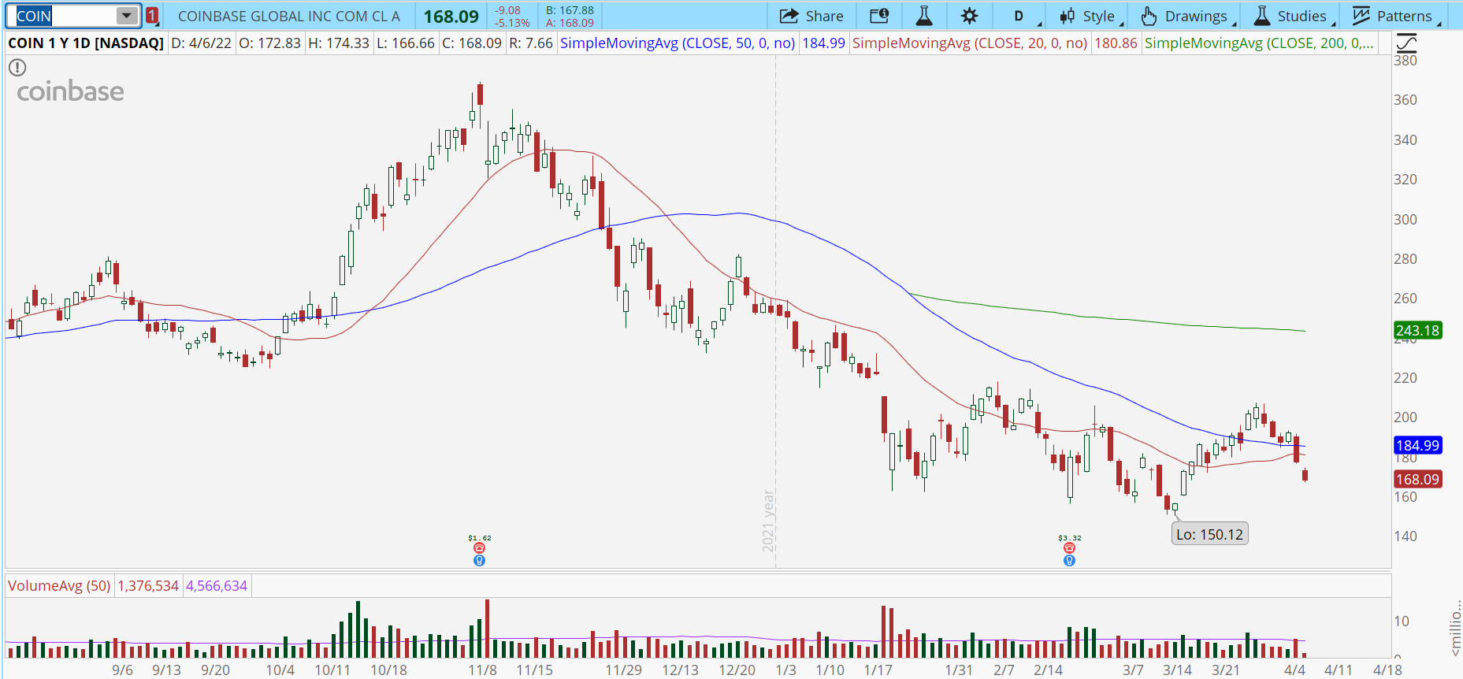Click the curve scale icon above the price axis
Image resolution: width=1463 pixels, height=679 pixels.
tap(1406, 43)
